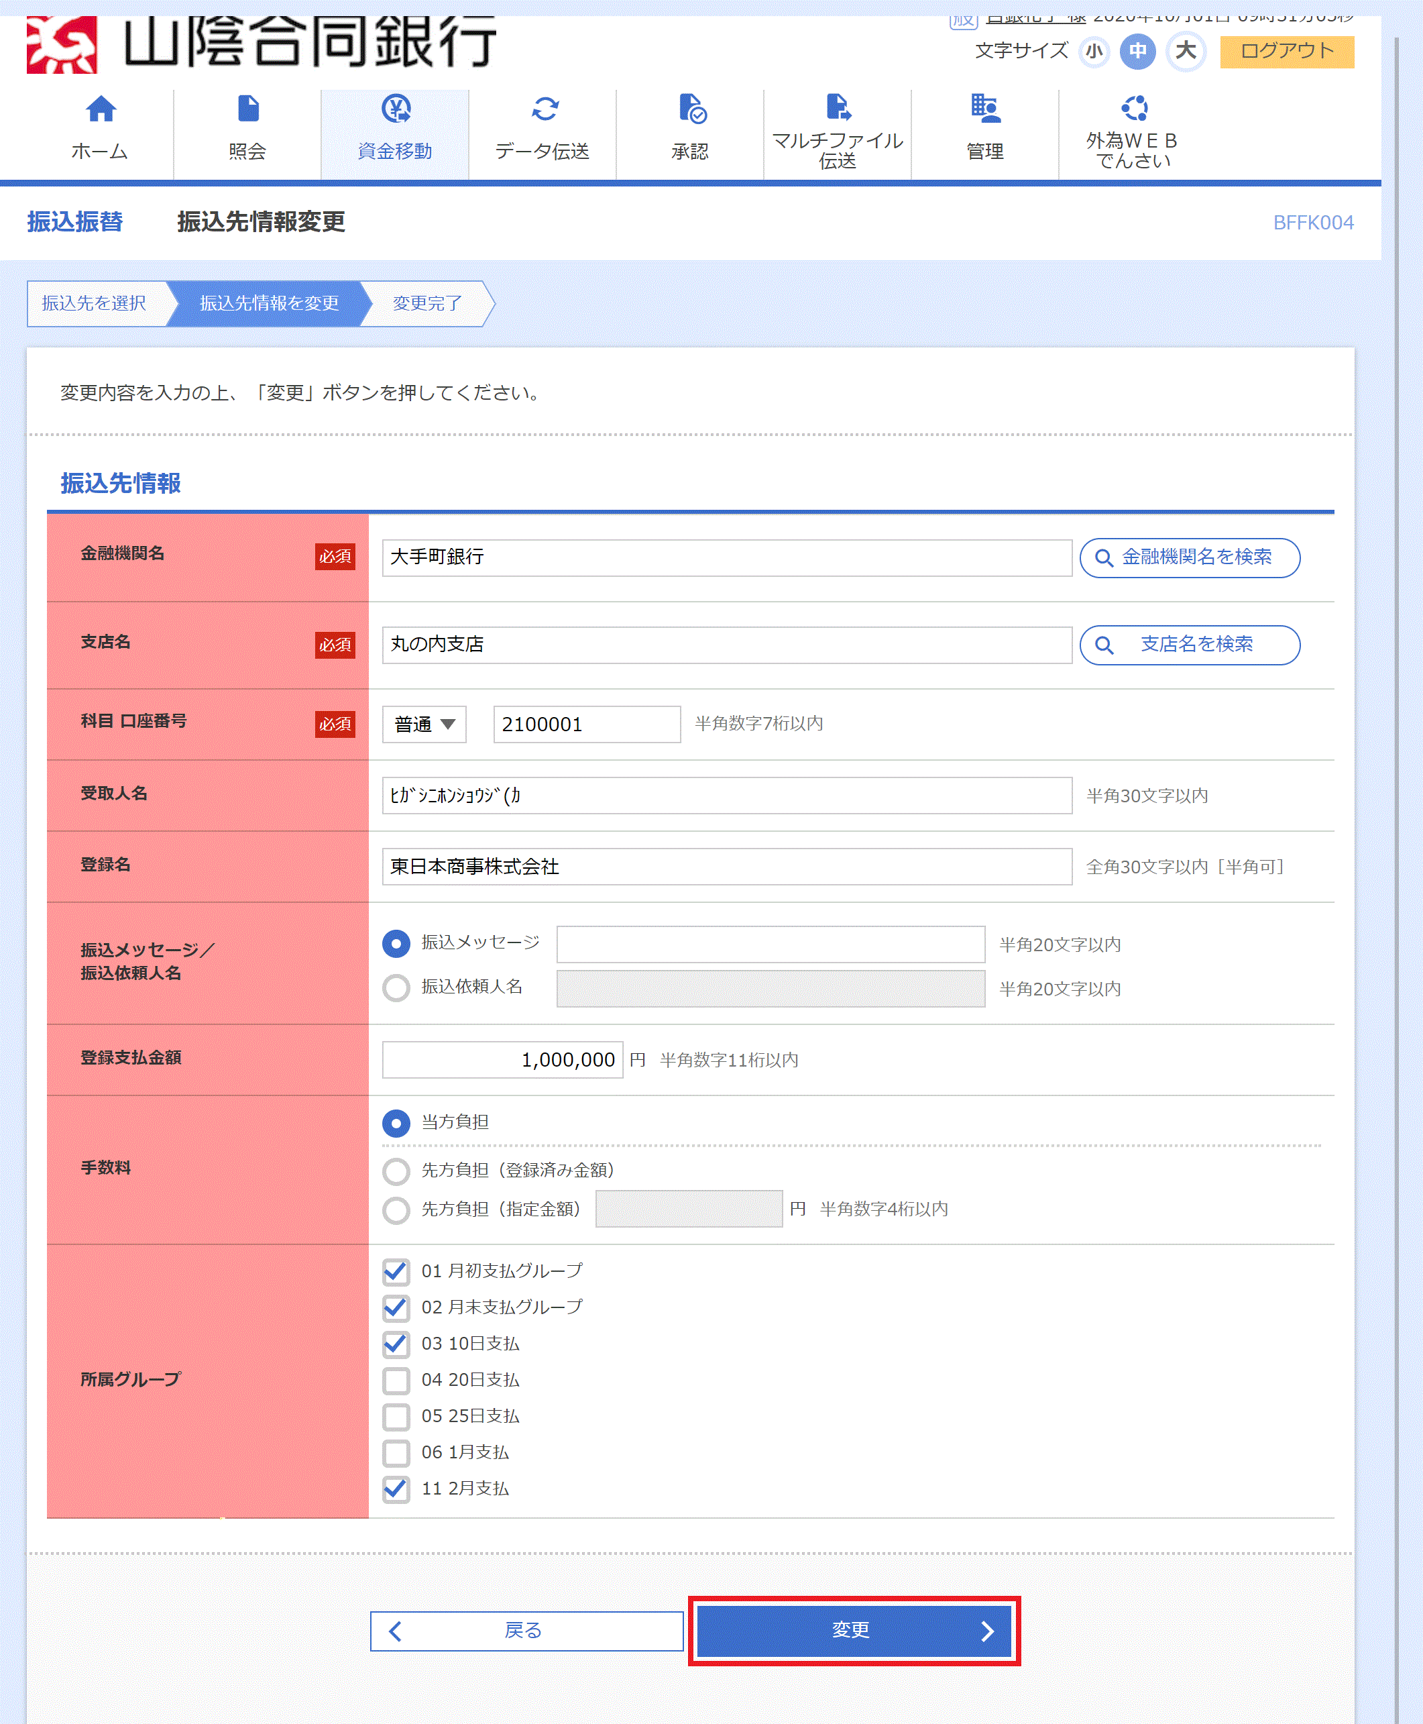The width and height of the screenshot is (1423, 1724).
Task: Click the 登録支払金額 field showing 1,000,000
Action: click(502, 1059)
